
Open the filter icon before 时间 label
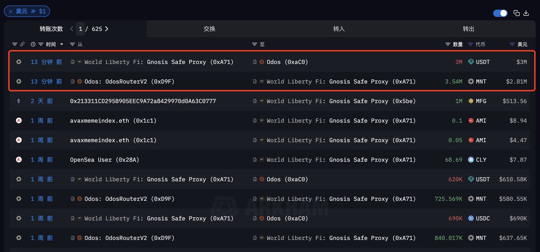coord(40,44)
